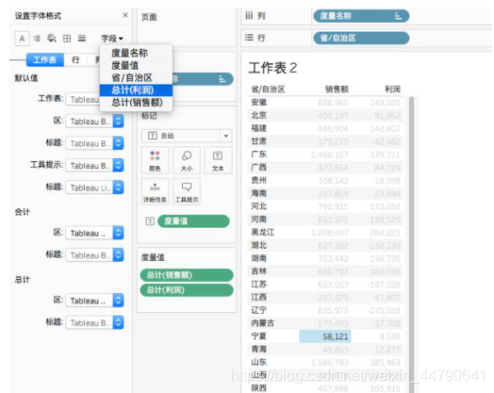Click the 详细信息 marks card button
The height and width of the screenshot is (393, 494).
coord(155,191)
